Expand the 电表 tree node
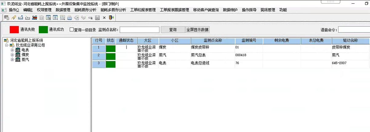The height and width of the screenshot is (132, 370). click(12, 50)
